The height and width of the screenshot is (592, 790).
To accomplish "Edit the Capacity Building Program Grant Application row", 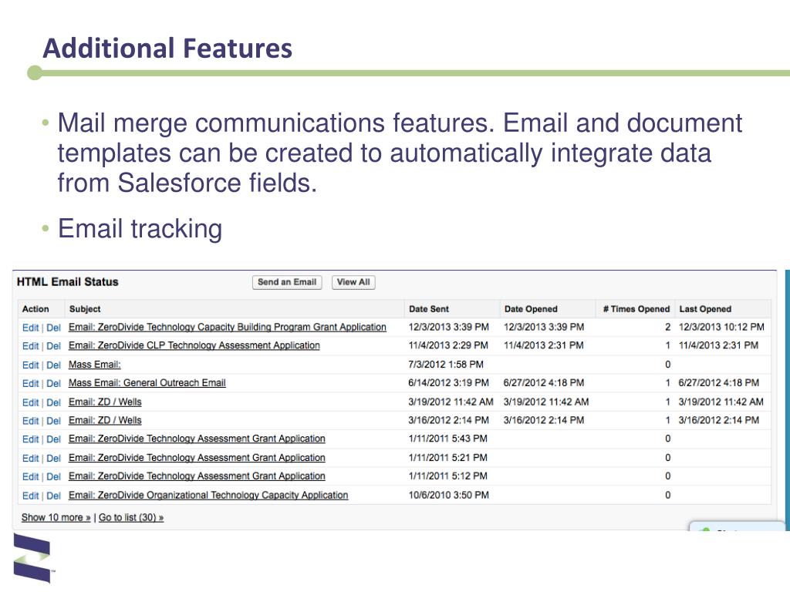I will click(30, 328).
